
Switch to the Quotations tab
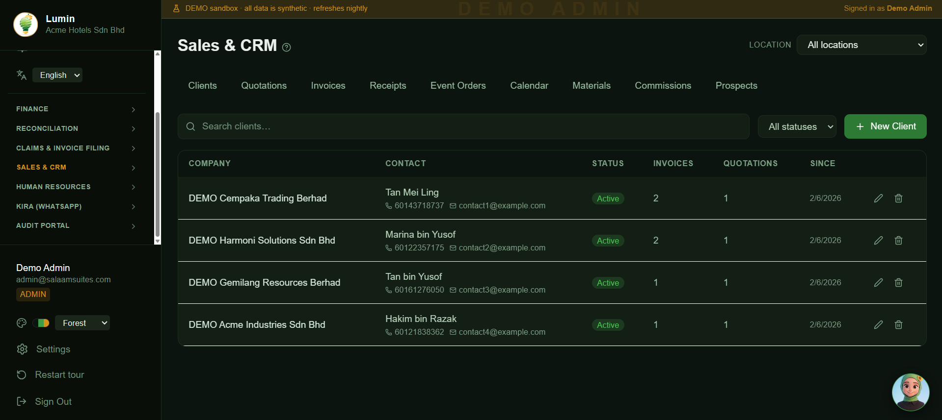(x=264, y=85)
